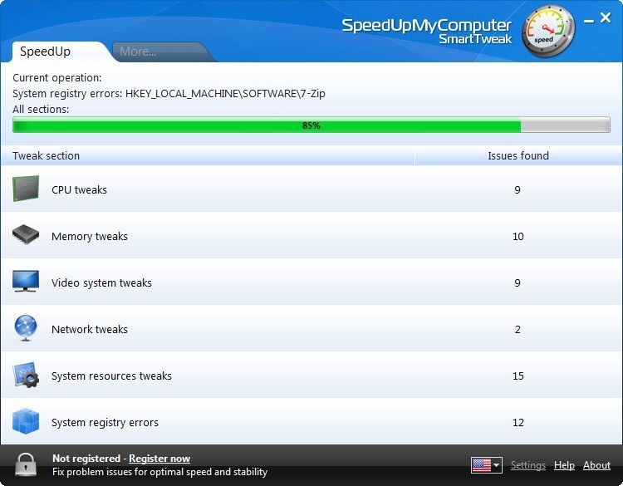Select the System resources tweaks label

(111, 376)
